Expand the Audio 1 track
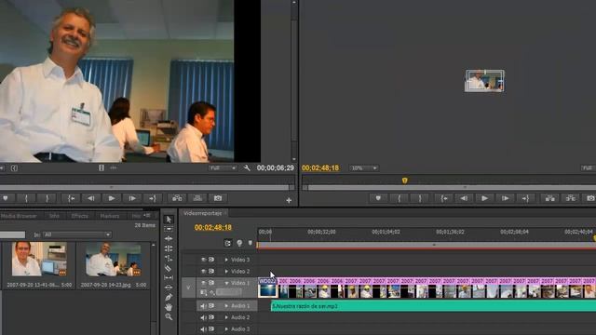The height and width of the screenshot is (335, 596). pyautogui.click(x=226, y=306)
